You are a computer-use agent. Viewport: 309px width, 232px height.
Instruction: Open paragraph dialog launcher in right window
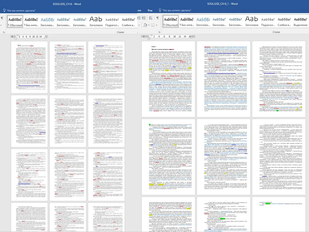point(159,32)
